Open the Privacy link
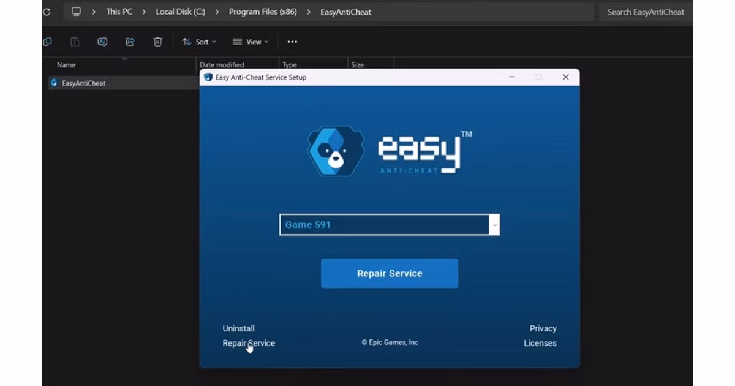735x386 pixels. coord(543,328)
